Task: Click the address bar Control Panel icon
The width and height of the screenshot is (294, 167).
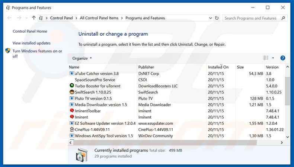Action: click(x=41, y=18)
